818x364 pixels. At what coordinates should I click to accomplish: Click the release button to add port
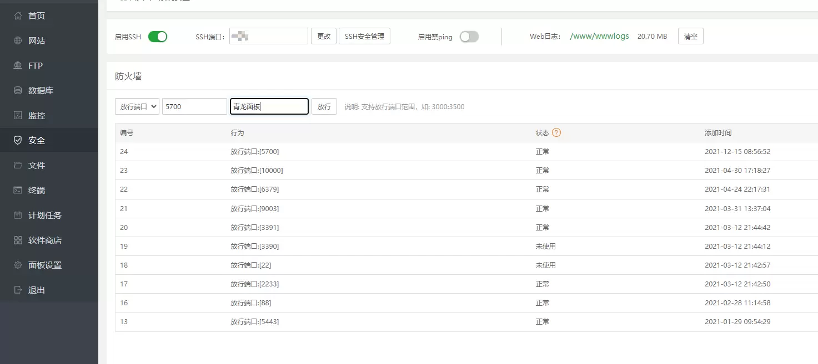click(324, 106)
